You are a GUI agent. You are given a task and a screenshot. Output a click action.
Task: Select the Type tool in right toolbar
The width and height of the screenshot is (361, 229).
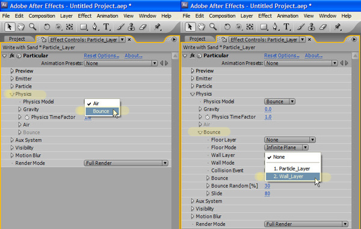click(x=286, y=27)
